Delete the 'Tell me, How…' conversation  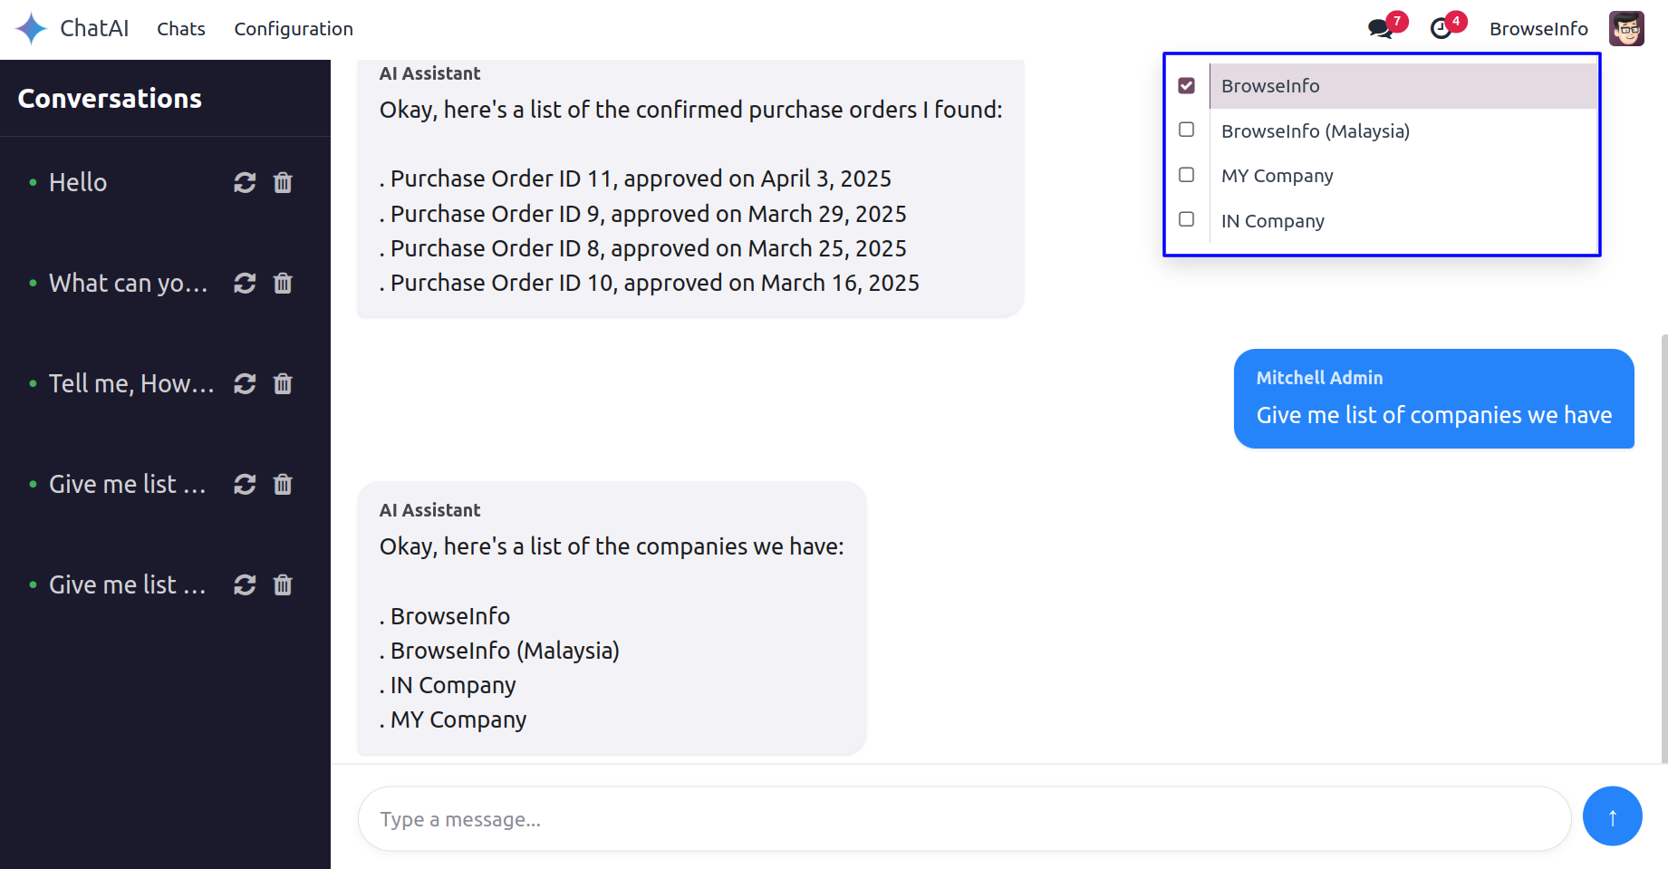point(283,384)
